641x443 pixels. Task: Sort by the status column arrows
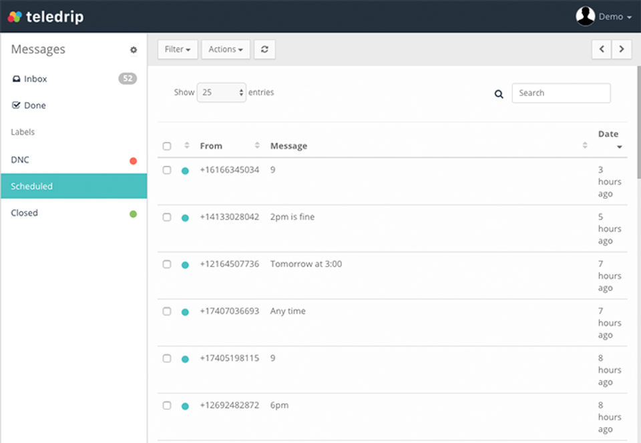click(187, 145)
